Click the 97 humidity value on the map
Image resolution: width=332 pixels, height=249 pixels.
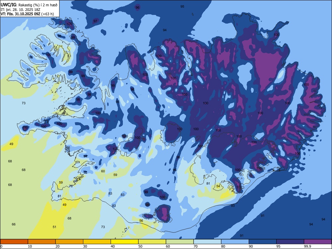95,21
